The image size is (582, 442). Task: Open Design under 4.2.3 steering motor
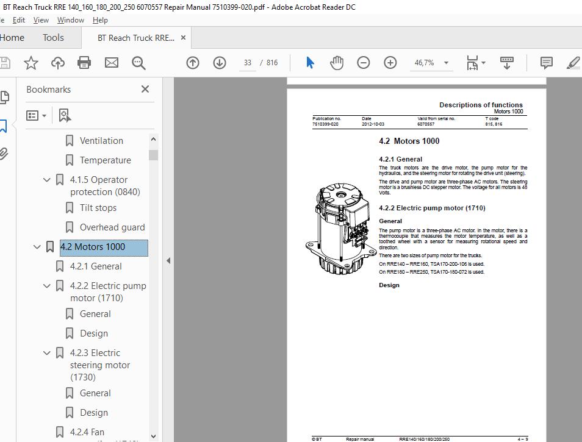[94, 413]
